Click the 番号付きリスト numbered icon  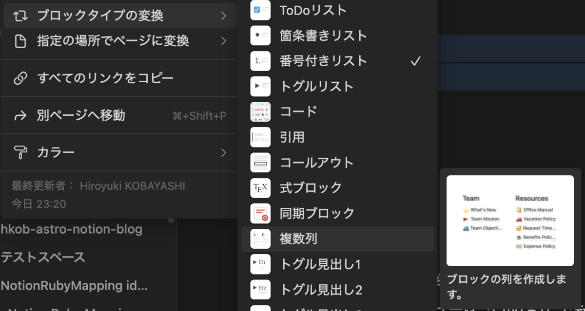tap(260, 61)
